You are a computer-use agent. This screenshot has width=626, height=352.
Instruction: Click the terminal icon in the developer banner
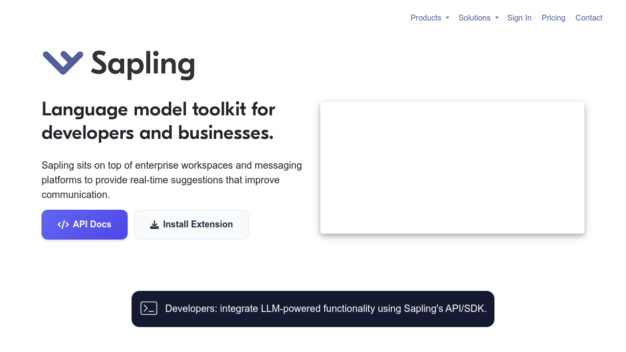tap(149, 308)
